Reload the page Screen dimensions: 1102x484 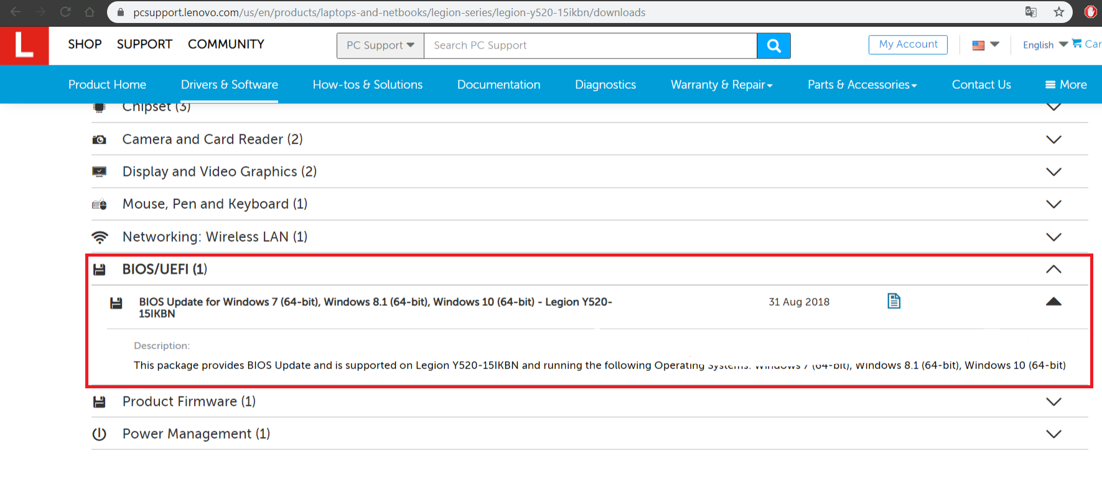point(65,12)
